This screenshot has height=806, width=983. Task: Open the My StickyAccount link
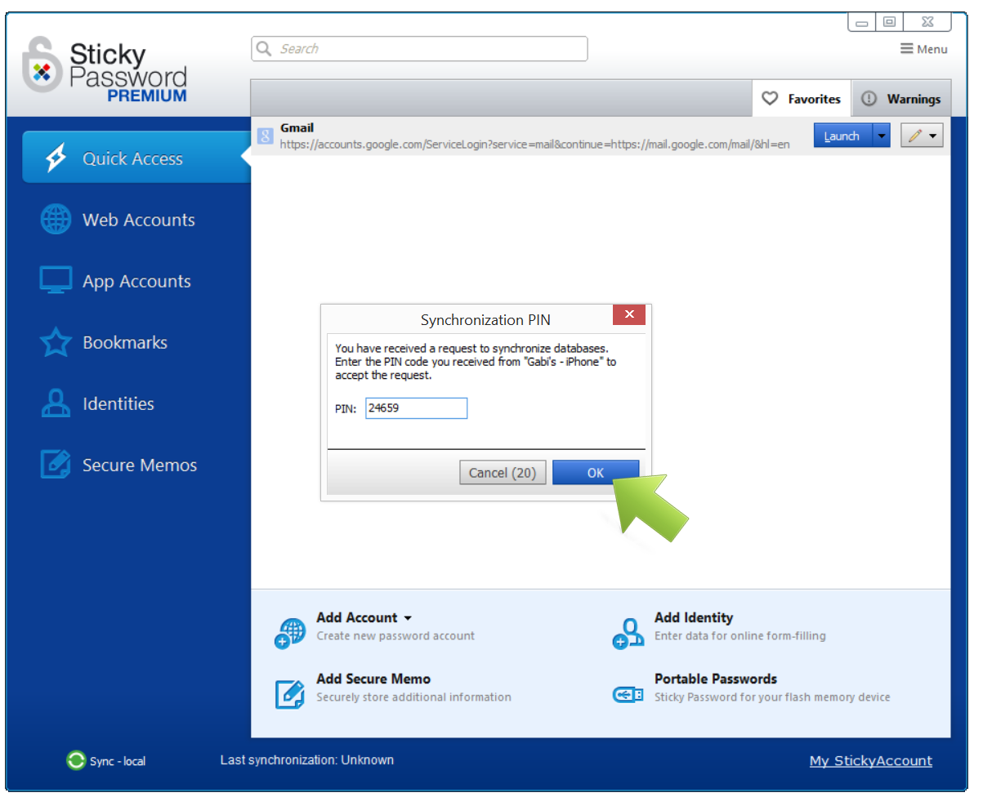(x=871, y=761)
